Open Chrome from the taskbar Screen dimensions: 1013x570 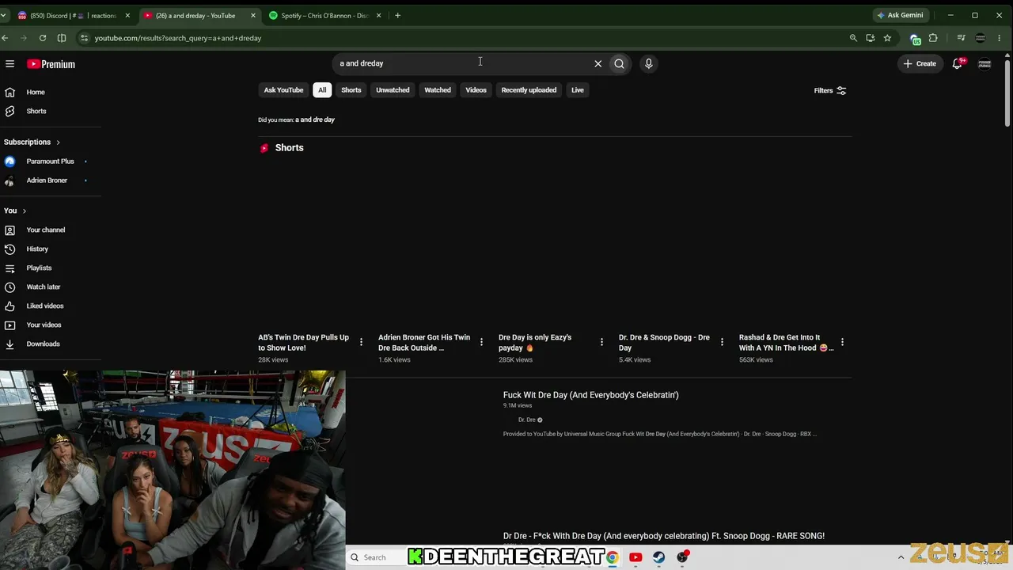pos(613,557)
